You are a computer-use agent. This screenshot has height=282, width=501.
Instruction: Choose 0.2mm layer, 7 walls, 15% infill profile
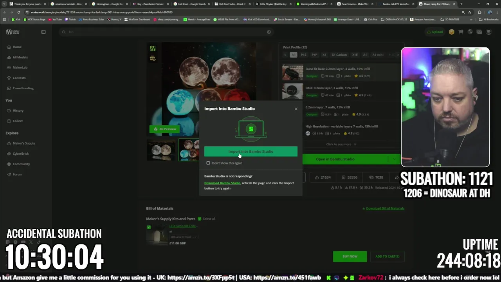[x=328, y=107]
